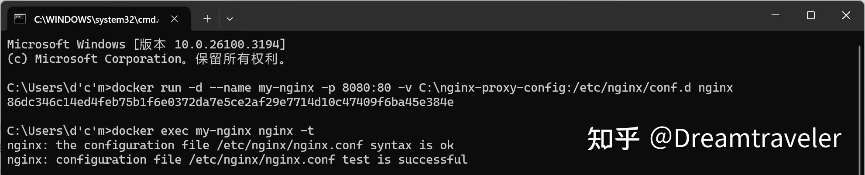Viewport: 865px width, 175px height.
Task: Click the "test is successful" output line
Action: coord(237,160)
